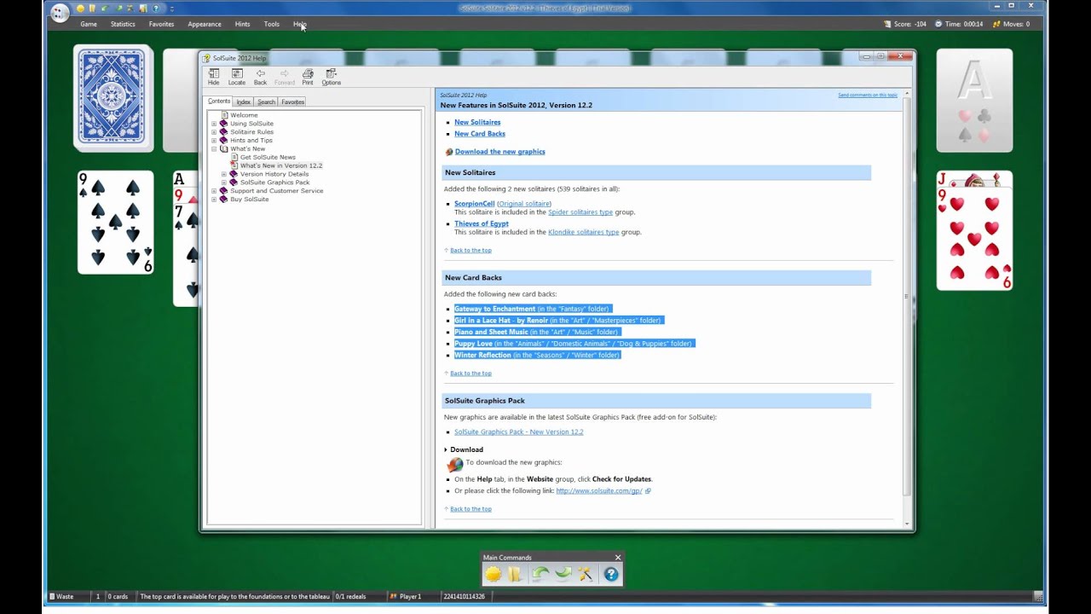This screenshot has height=614, width=1091.
Task: Collapse the What's New tree node
Action: (x=214, y=149)
